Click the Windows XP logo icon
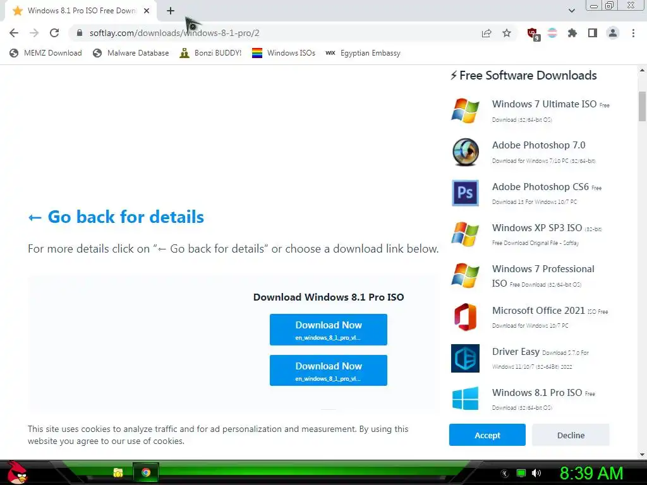 point(465,234)
